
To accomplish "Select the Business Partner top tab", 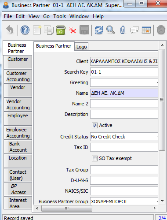I will pos(54,46).
